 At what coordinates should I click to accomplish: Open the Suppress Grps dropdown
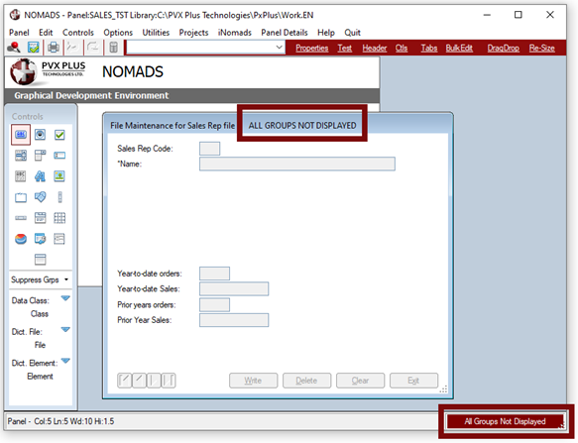click(x=40, y=279)
